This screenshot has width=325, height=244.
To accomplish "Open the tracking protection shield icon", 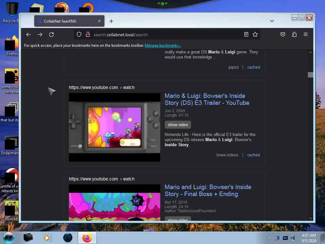I will pos(79,34).
